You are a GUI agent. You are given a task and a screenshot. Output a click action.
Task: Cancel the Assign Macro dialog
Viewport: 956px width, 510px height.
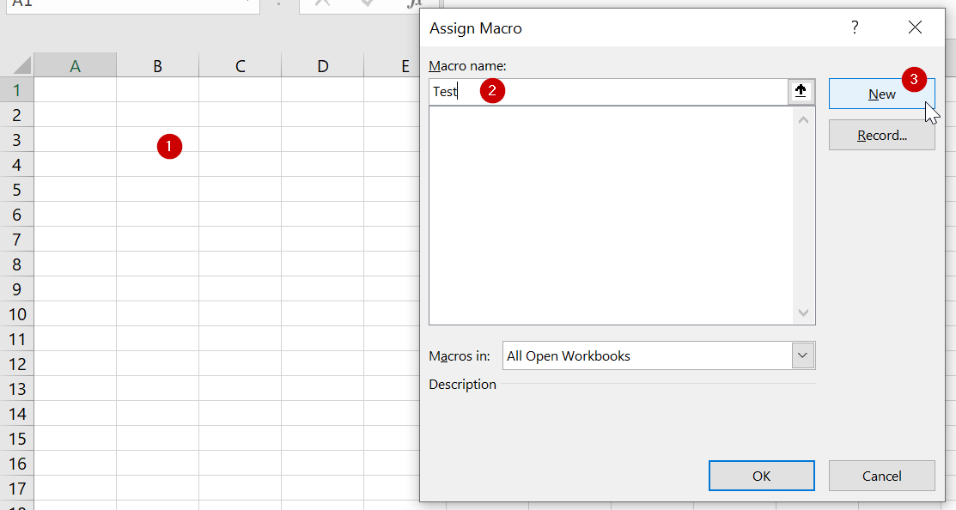tap(881, 476)
